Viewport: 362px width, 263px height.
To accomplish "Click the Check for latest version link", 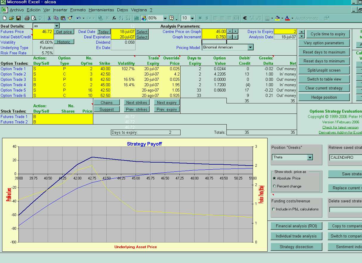I will [x=340, y=127].
